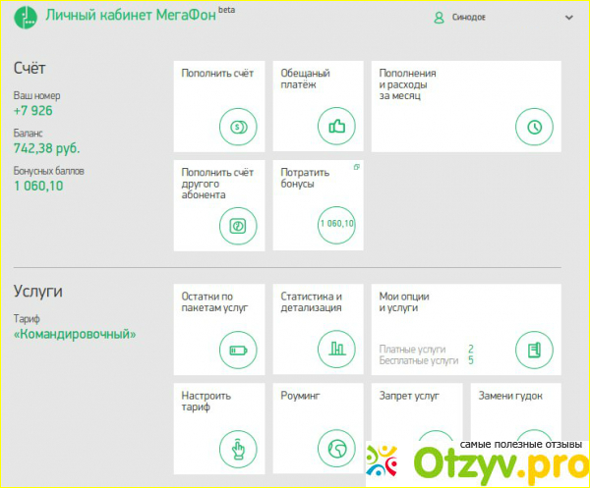The image size is (590, 488).
Task: Click the 1 060,10 bonus circle icon
Action: [x=337, y=225]
